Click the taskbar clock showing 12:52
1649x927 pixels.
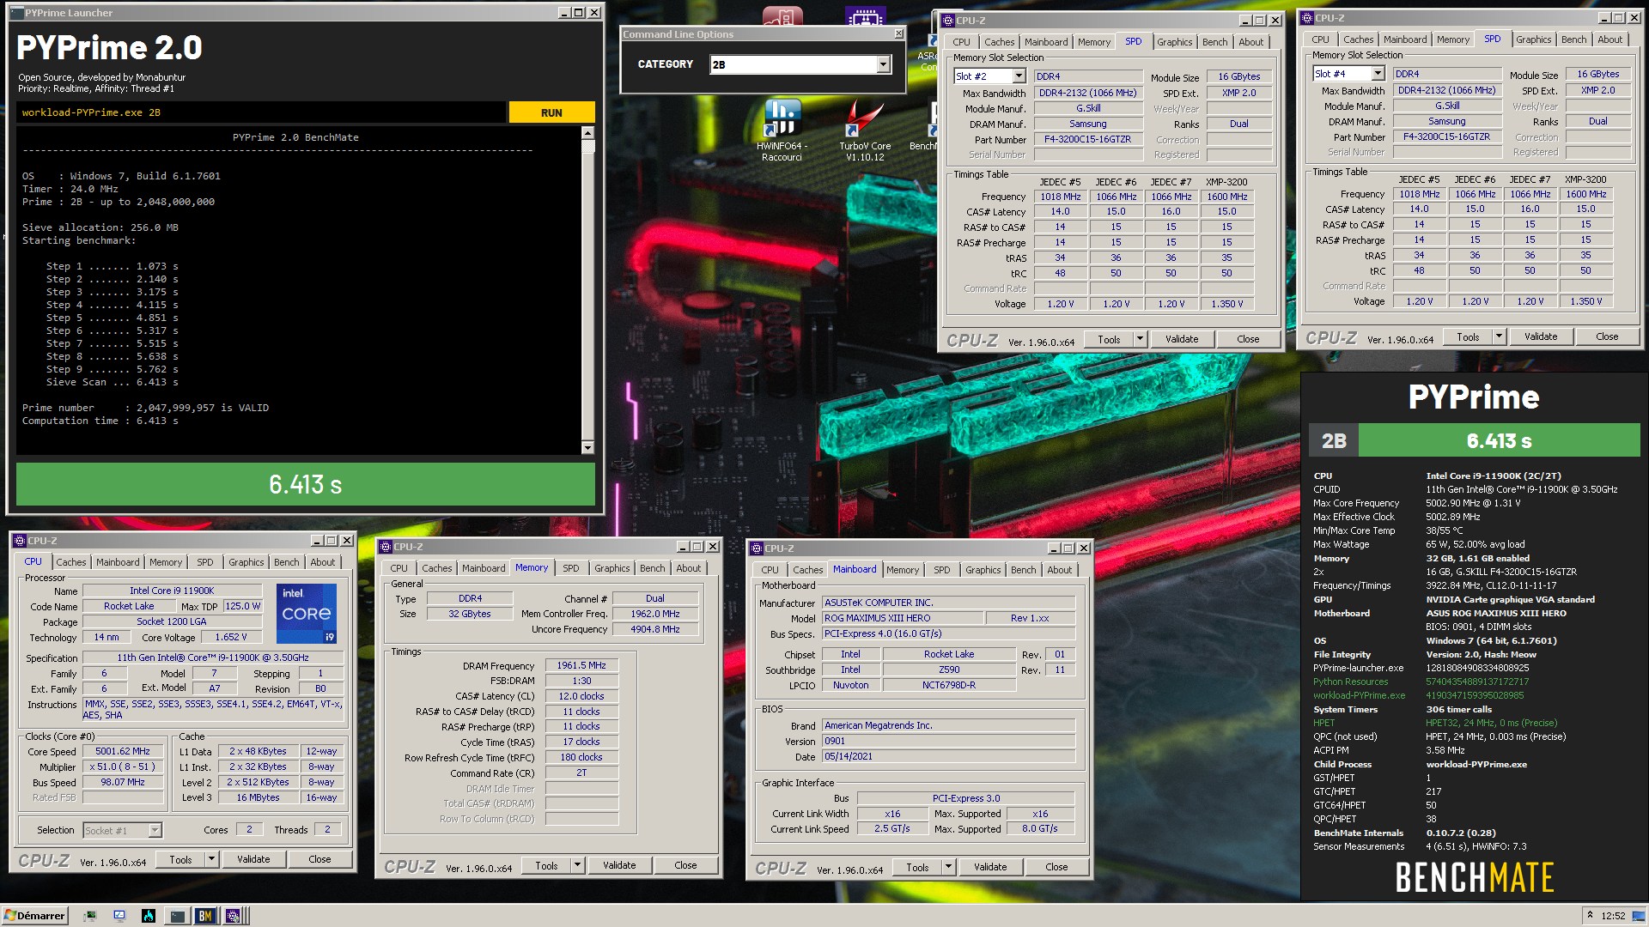coord(1613,916)
